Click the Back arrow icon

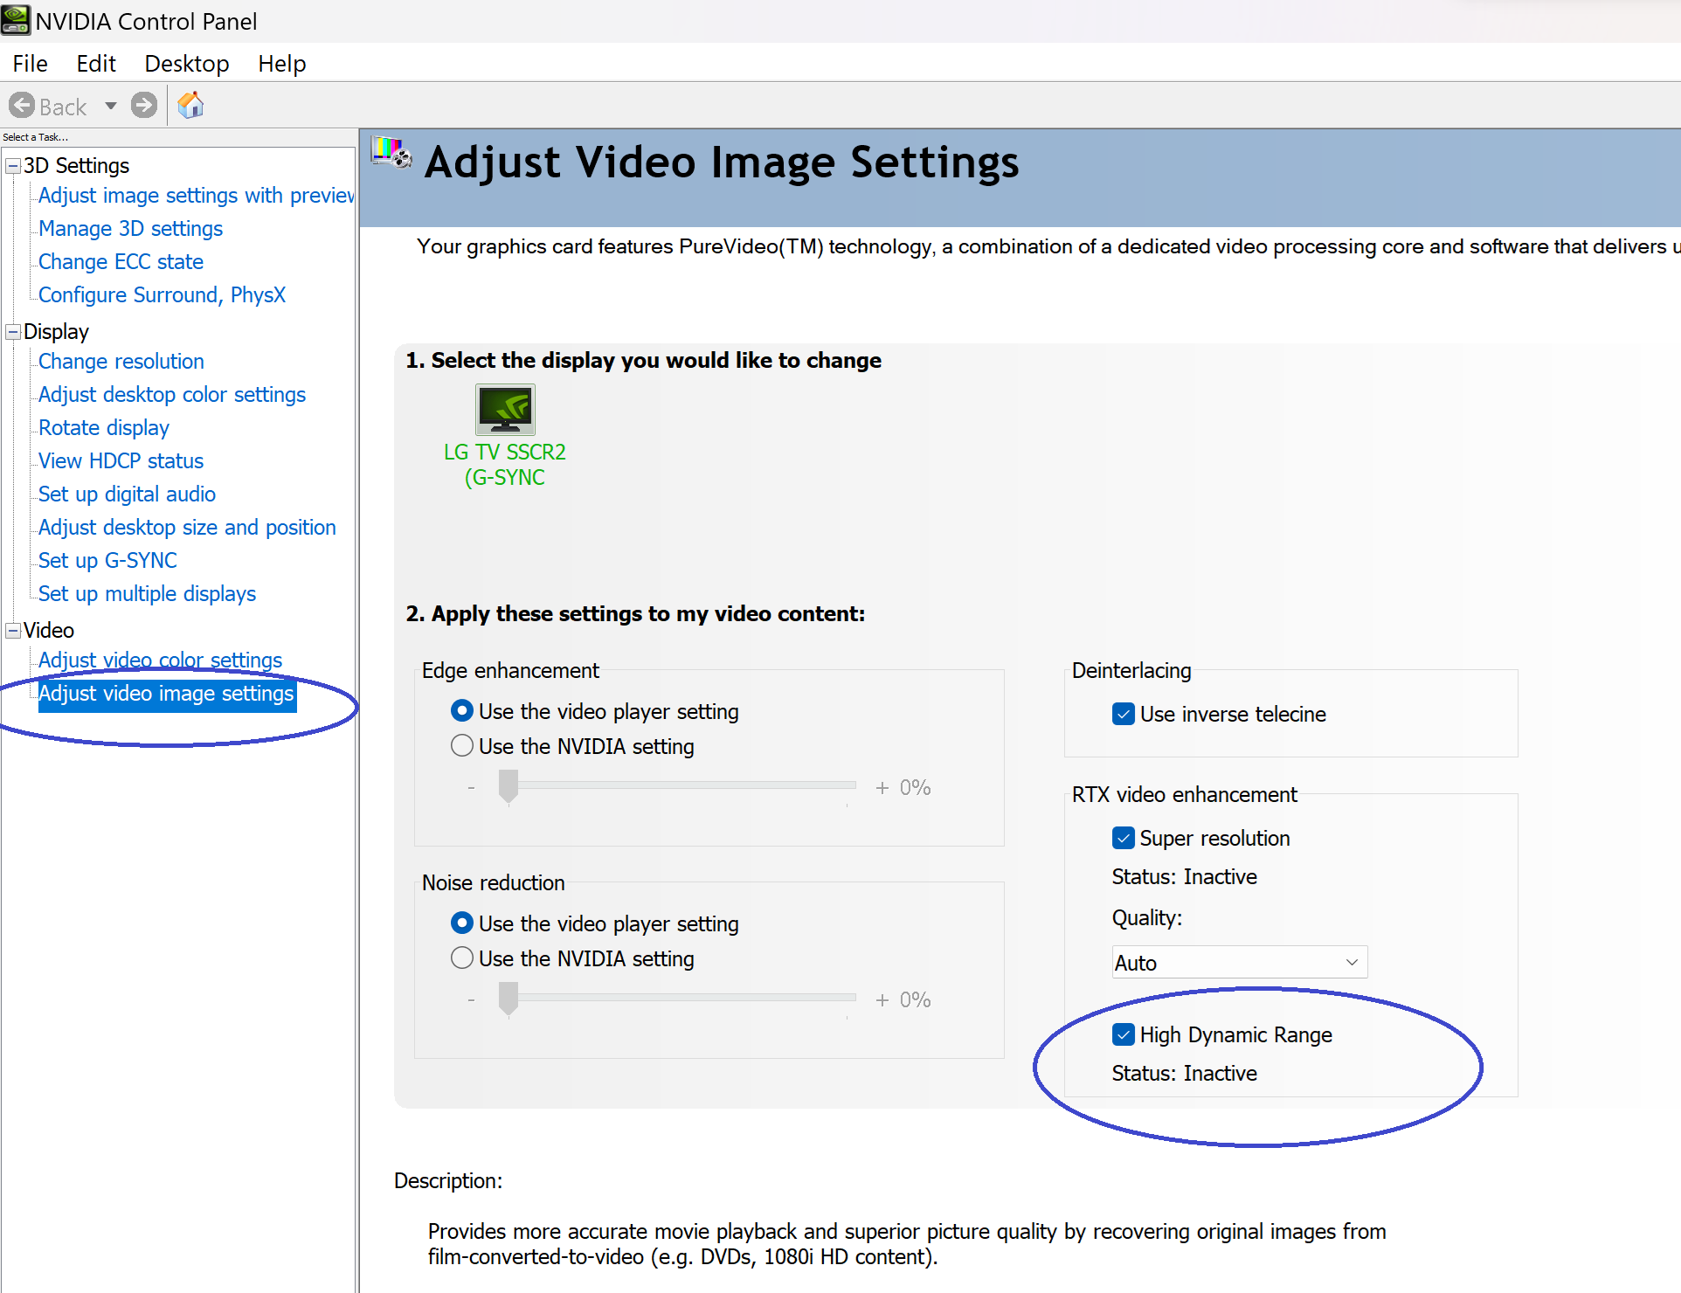(22, 106)
